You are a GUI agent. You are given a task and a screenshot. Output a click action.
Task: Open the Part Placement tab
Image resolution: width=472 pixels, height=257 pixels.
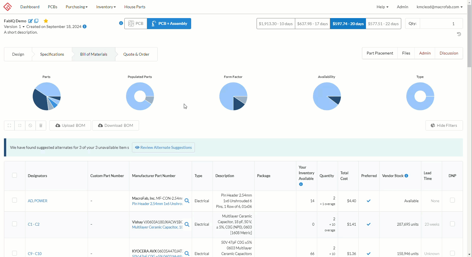coord(380,53)
